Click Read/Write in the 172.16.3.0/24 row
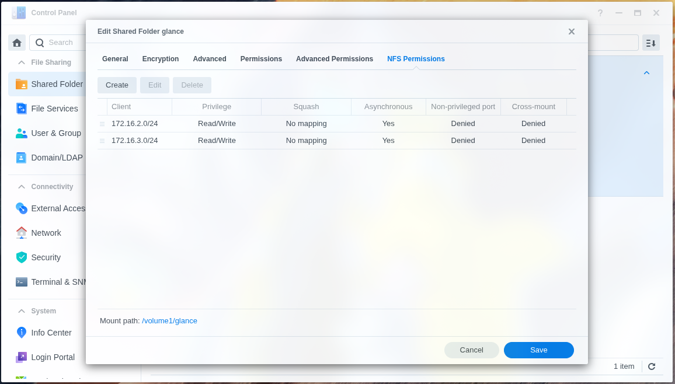Screen dimensions: 675x384 pyautogui.click(x=217, y=141)
